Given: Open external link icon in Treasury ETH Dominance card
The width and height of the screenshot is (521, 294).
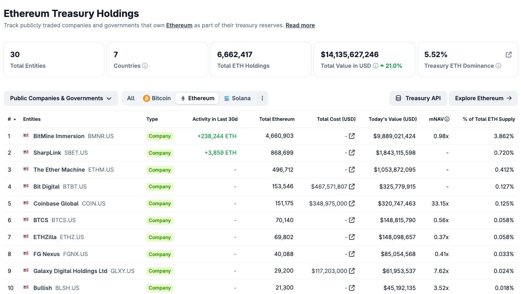Looking at the screenshot, I should tap(508, 55).
